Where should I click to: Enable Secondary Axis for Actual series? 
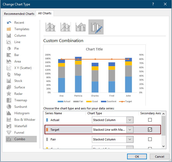150,120
